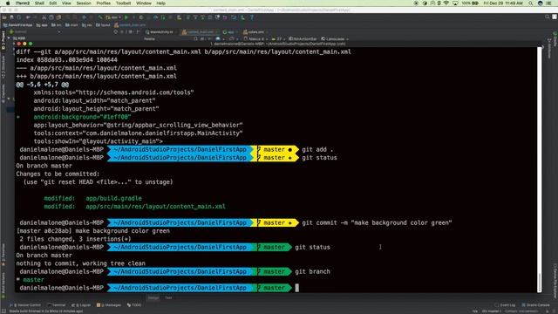558x314 pixels.
Task: Open the Profiles menu
Action: coord(103,3)
